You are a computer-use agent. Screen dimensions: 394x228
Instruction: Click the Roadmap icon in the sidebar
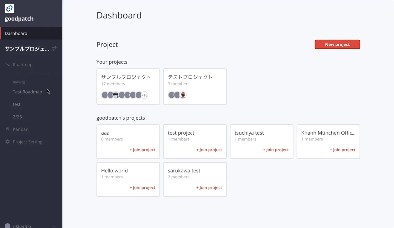8,64
